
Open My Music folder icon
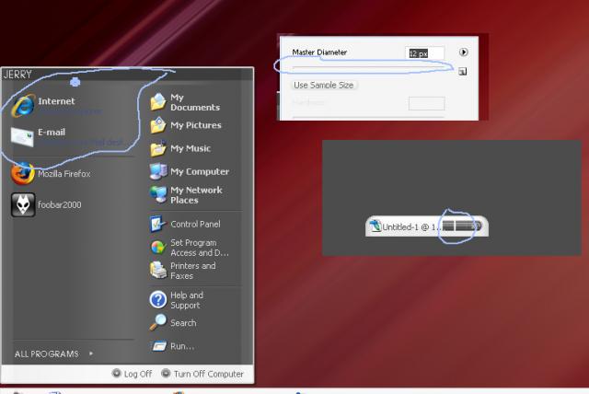tap(158, 148)
